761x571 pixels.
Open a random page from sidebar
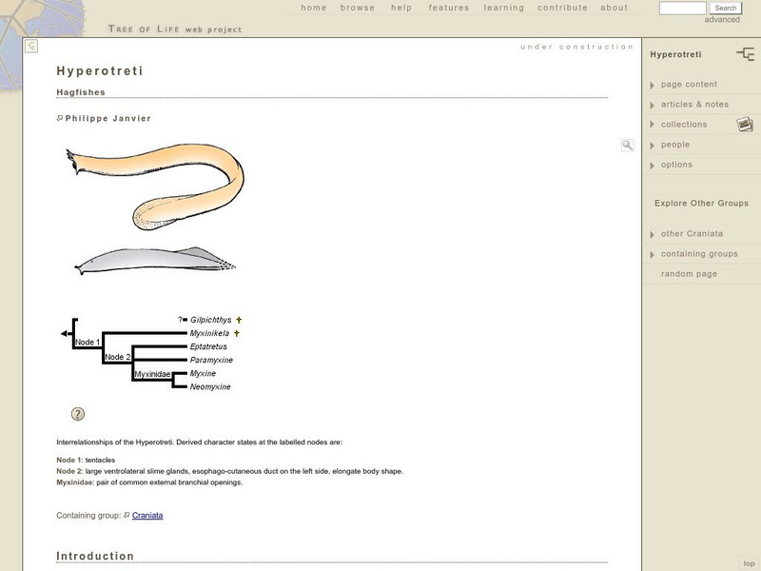[x=687, y=274]
